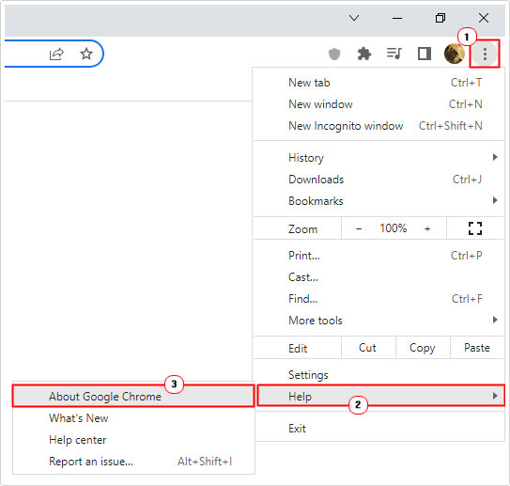Screen dimensions: 510x486
Task: Click the gray shield extension icon
Action: tap(334, 54)
